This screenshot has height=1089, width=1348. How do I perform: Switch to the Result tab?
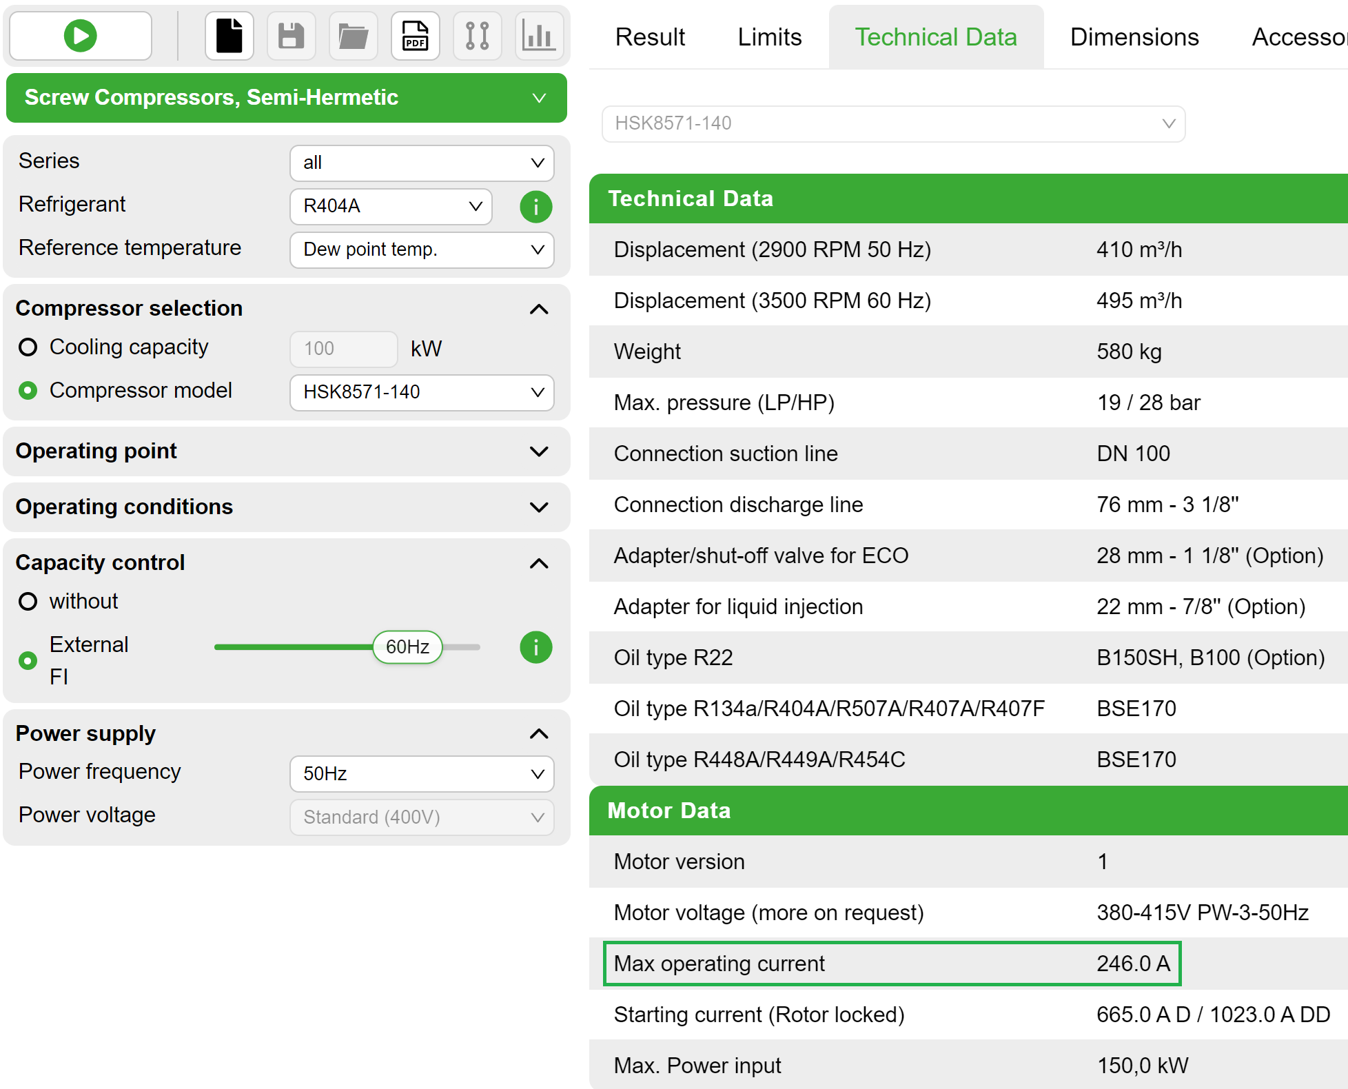pos(649,37)
